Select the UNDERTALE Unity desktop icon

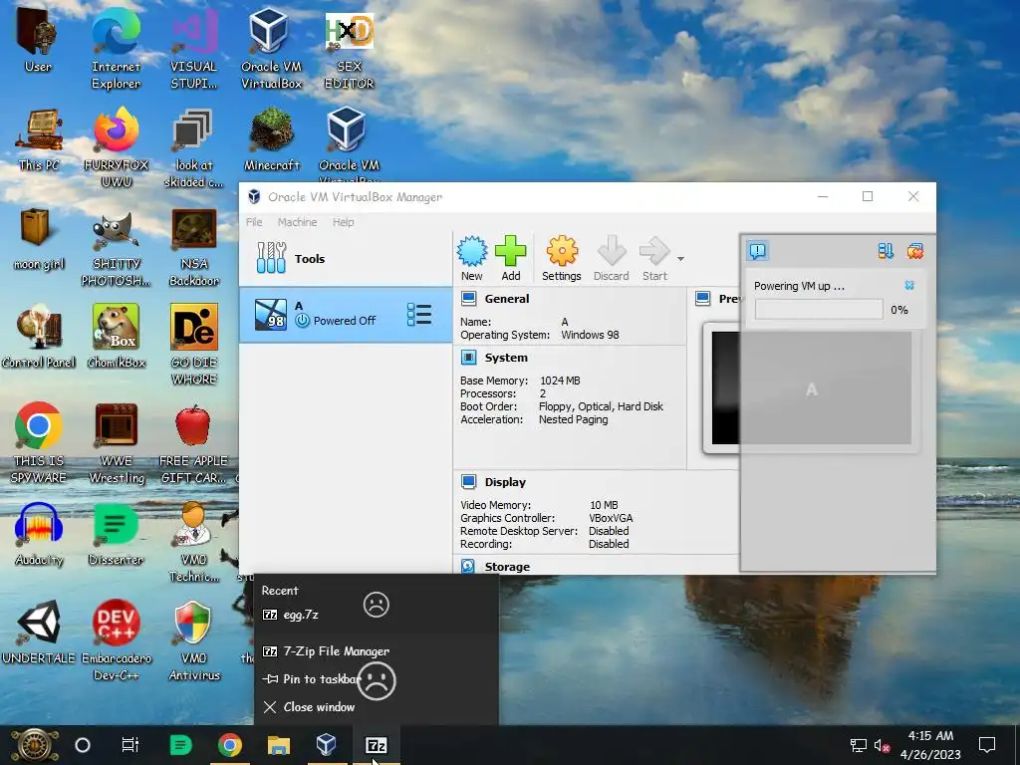[x=39, y=631]
